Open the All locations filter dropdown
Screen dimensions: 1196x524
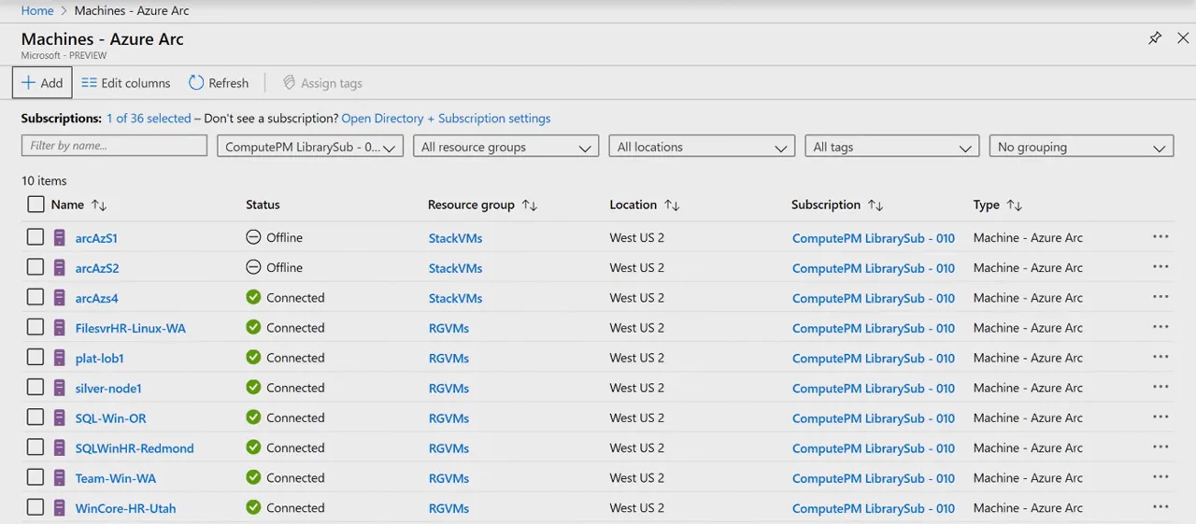[x=702, y=147]
